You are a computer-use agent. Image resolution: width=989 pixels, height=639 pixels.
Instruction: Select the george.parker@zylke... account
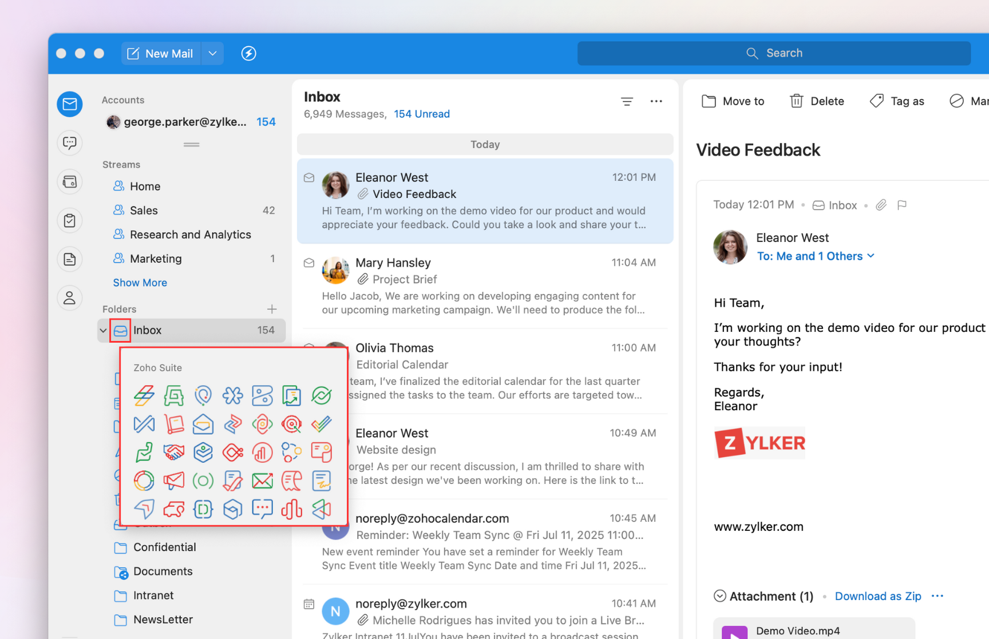191,122
